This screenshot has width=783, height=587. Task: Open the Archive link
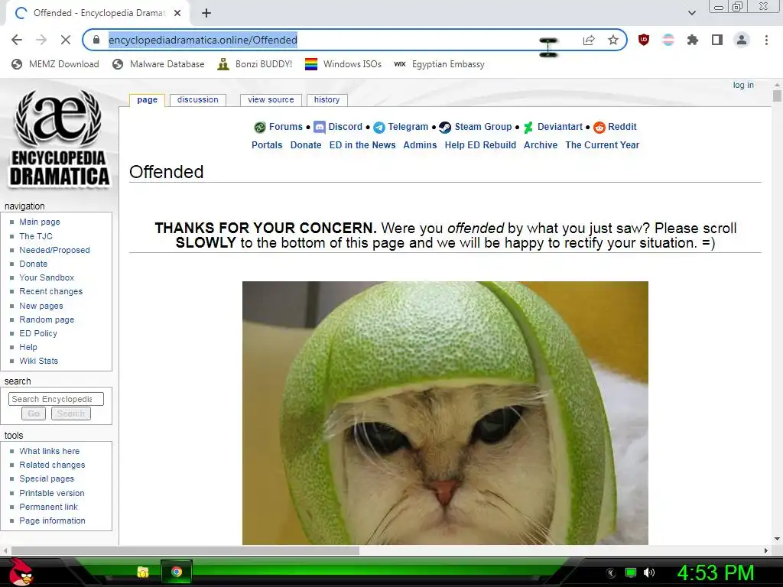click(x=541, y=144)
